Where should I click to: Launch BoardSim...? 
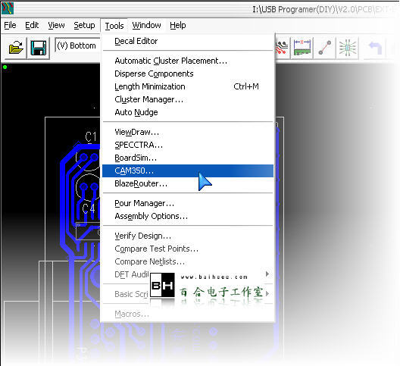188,158
